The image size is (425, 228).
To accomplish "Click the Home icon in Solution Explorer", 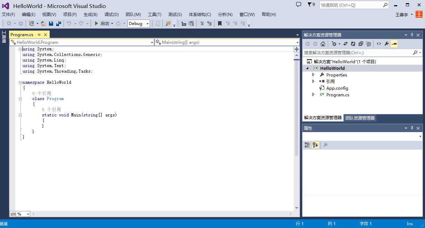I will [x=323, y=44].
